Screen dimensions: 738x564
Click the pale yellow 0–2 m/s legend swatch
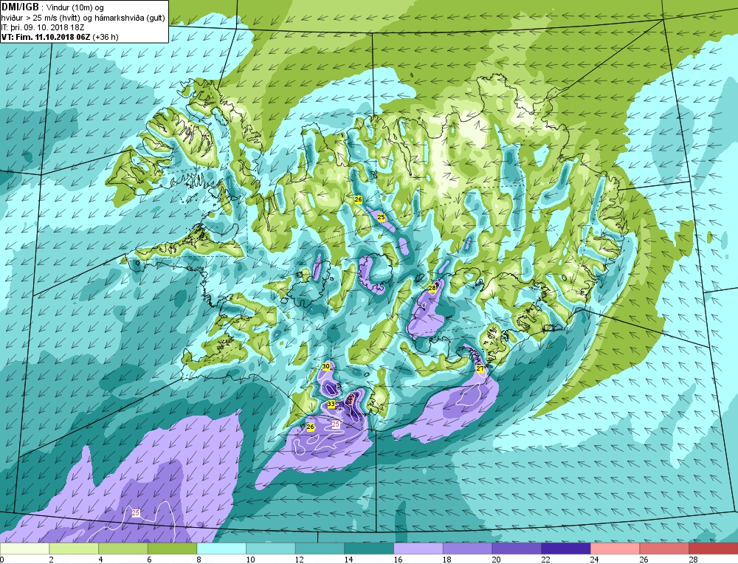click(24, 549)
